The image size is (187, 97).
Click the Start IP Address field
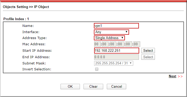tap(116, 51)
